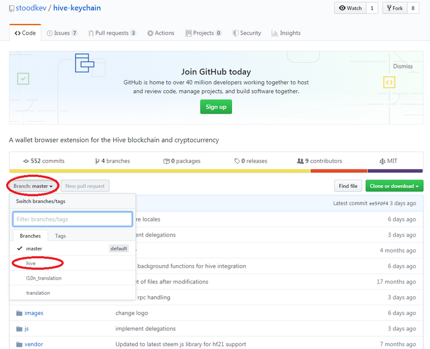This screenshot has width=430, height=349.
Task: Click the law scale icon beside MIT
Action: tap(382, 161)
